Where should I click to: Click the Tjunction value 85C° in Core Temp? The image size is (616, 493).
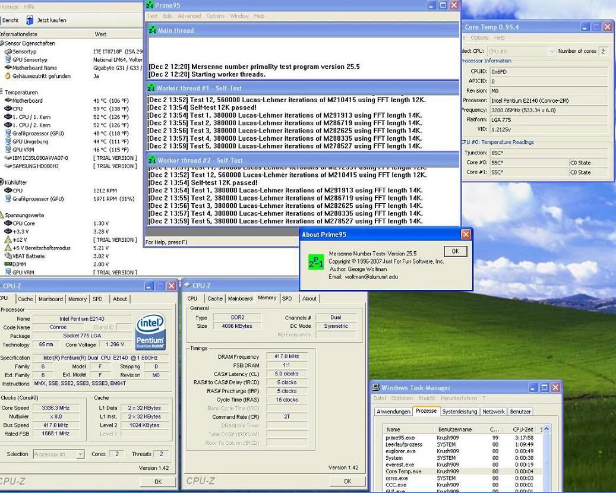point(548,153)
